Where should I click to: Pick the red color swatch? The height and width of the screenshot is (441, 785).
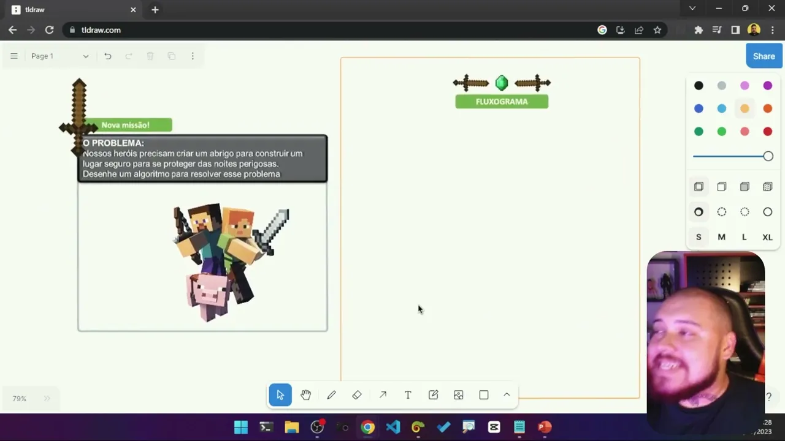click(768, 132)
